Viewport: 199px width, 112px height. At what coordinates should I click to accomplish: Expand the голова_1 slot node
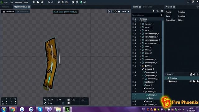141,24
